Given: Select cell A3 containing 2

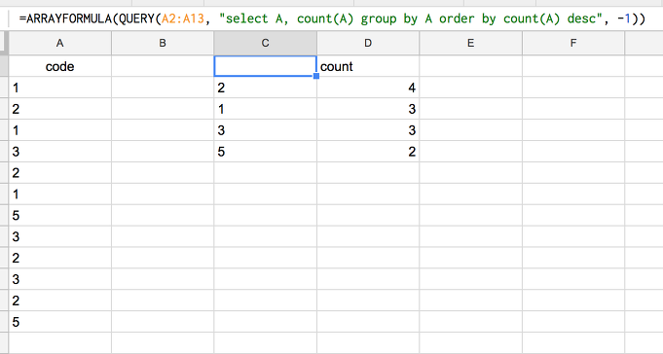Looking at the screenshot, I should (60, 109).
